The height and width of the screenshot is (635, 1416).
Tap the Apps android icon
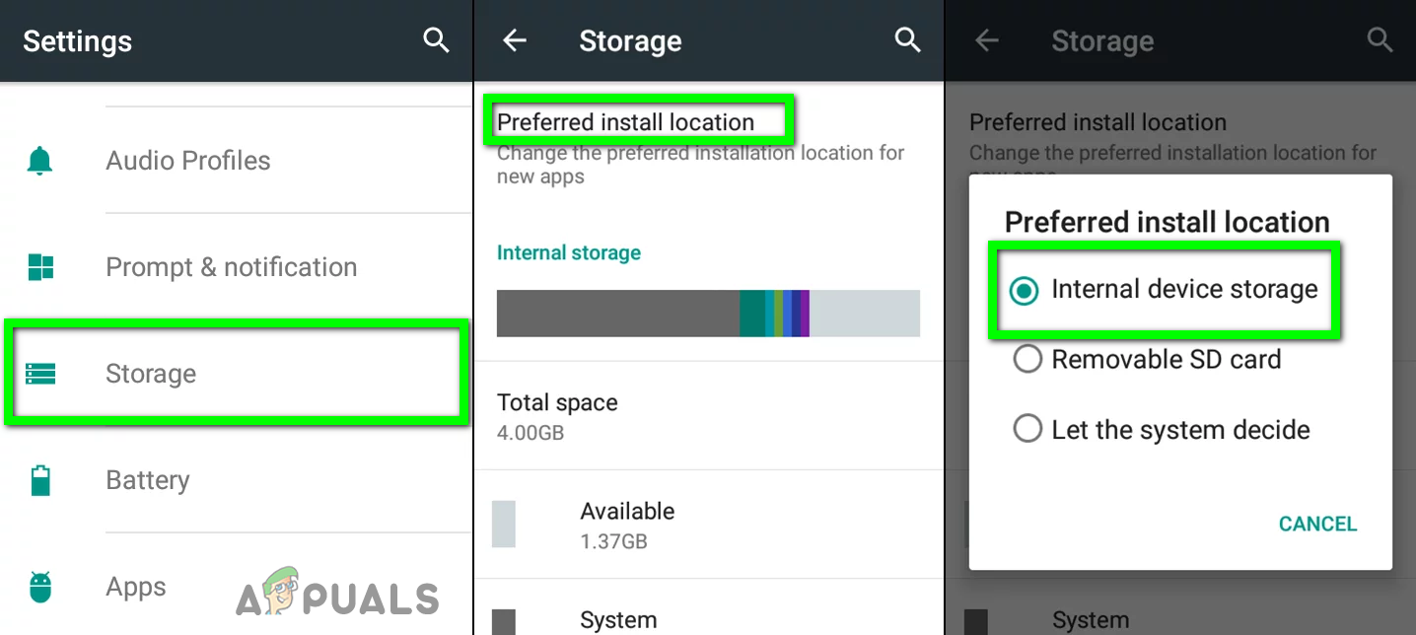tap(40, 587)
